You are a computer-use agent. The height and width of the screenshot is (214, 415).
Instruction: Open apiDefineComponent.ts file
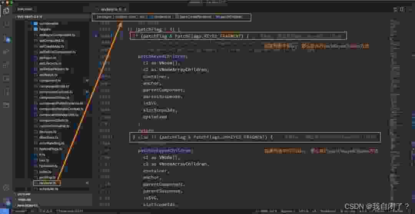tap(57, 52)
